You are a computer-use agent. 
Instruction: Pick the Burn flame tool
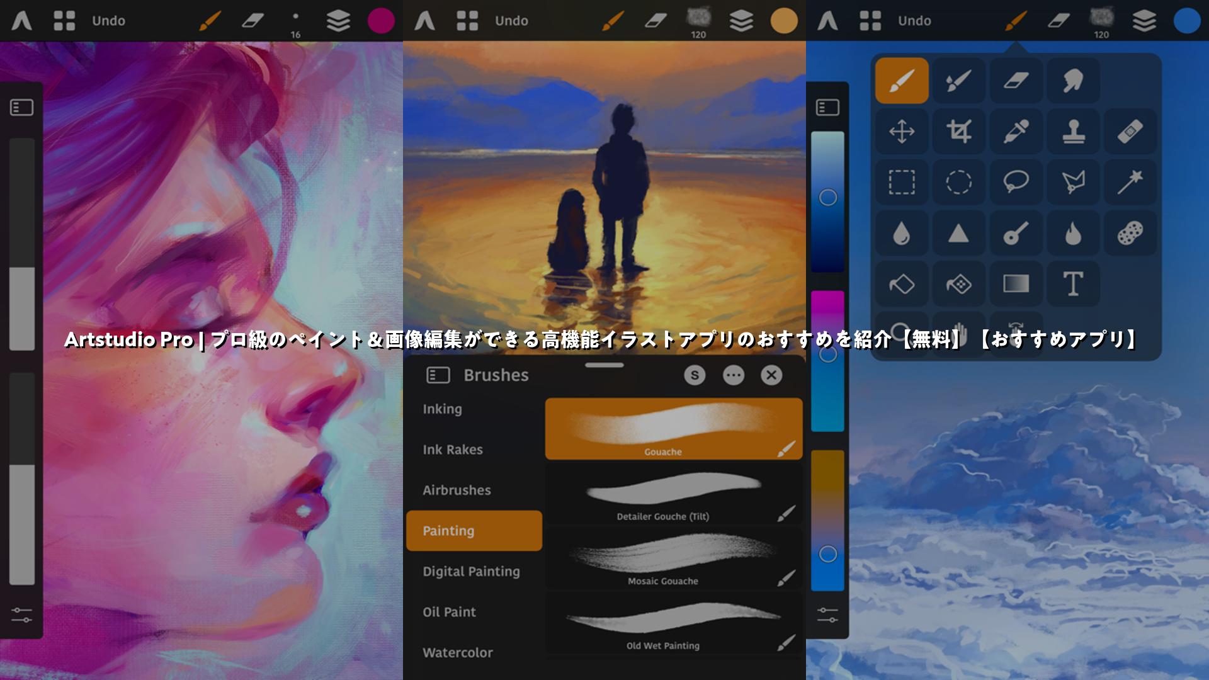pyautogui.click(x=1073, y=234)
